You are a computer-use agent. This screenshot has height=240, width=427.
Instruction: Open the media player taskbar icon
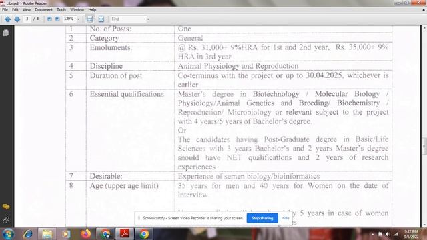click(66, 234)
